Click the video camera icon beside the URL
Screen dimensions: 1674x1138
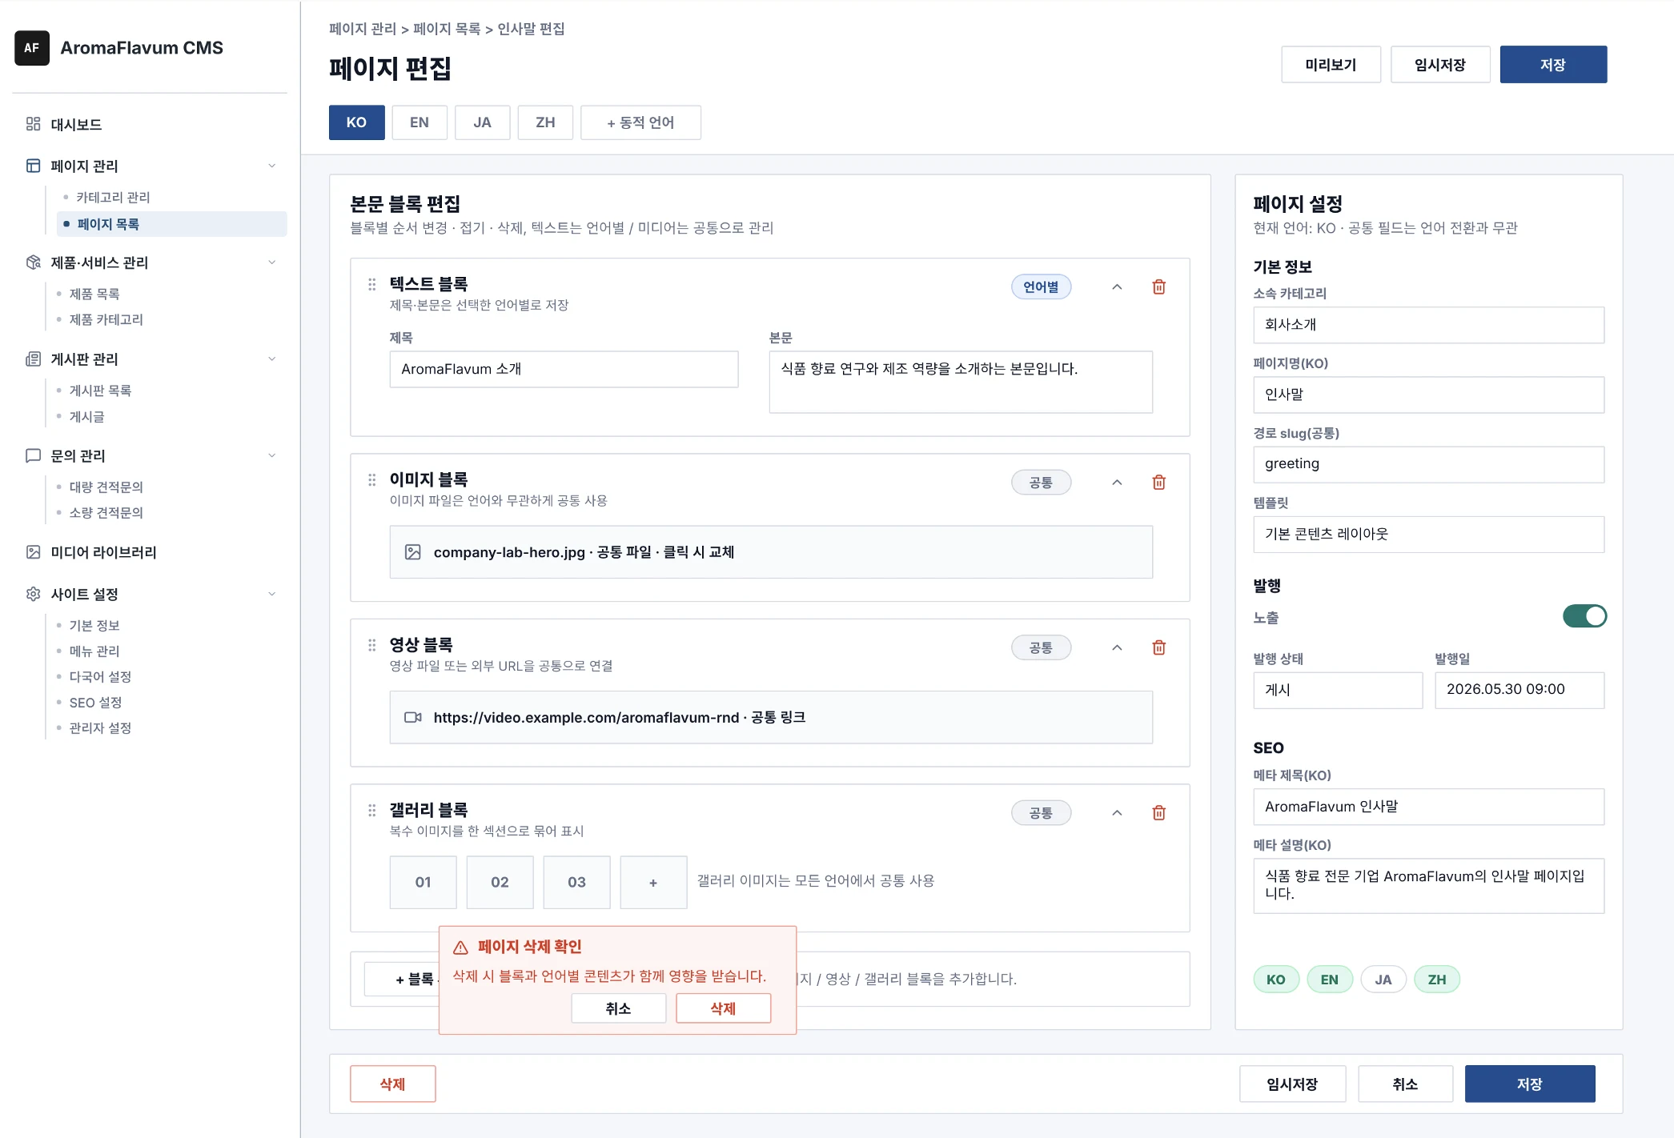click(412, 717)
